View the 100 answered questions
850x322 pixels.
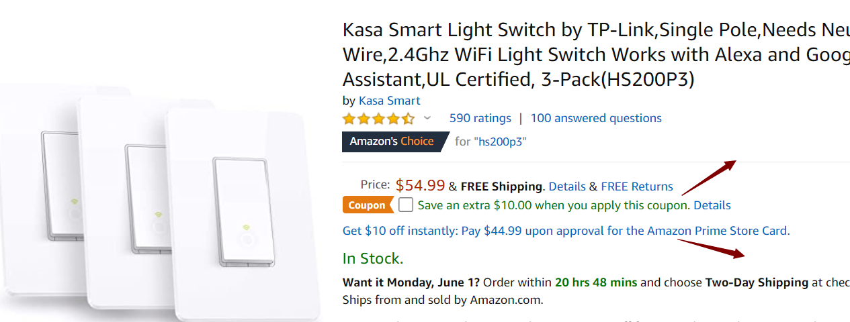pos(596,118)
